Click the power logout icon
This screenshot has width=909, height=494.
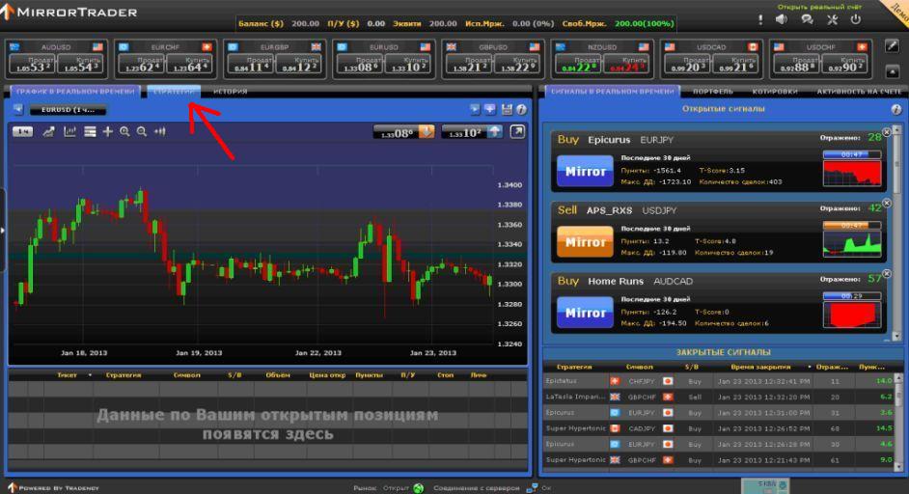tap(856, 19)
